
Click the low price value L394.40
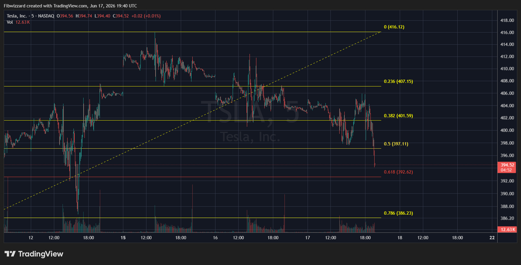pyautogui.click(x=102, y=16)
